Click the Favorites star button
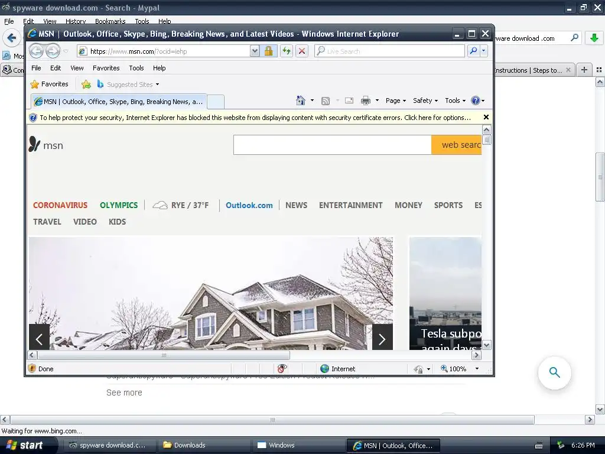 pyautogui.click(x=50, y=84)
